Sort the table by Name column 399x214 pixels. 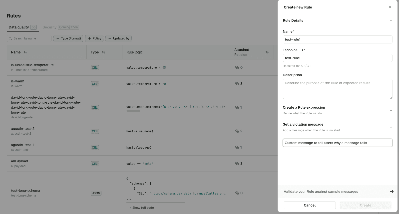[25, 52]
